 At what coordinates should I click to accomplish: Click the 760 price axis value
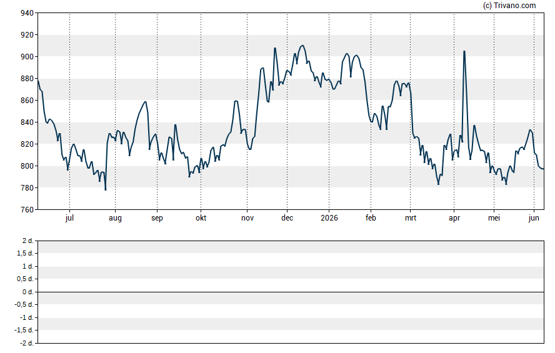27,210
